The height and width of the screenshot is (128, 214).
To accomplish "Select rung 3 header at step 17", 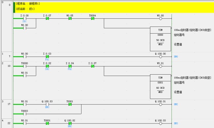I will (7, 109).
